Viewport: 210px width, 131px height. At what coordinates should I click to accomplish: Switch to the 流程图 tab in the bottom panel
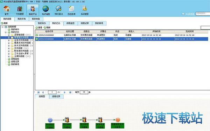pos(42,96)
